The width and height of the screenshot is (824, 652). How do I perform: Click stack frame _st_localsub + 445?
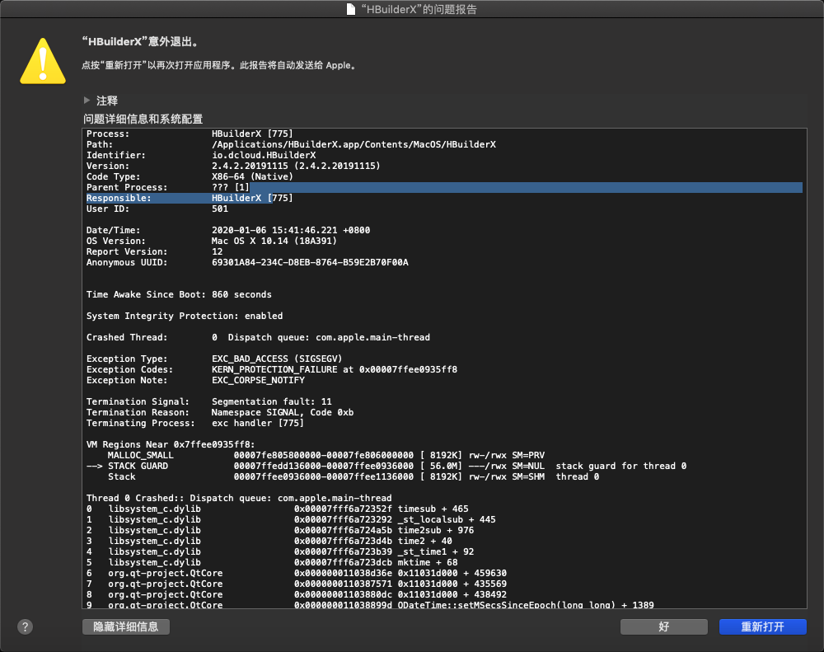click(447, 519)
